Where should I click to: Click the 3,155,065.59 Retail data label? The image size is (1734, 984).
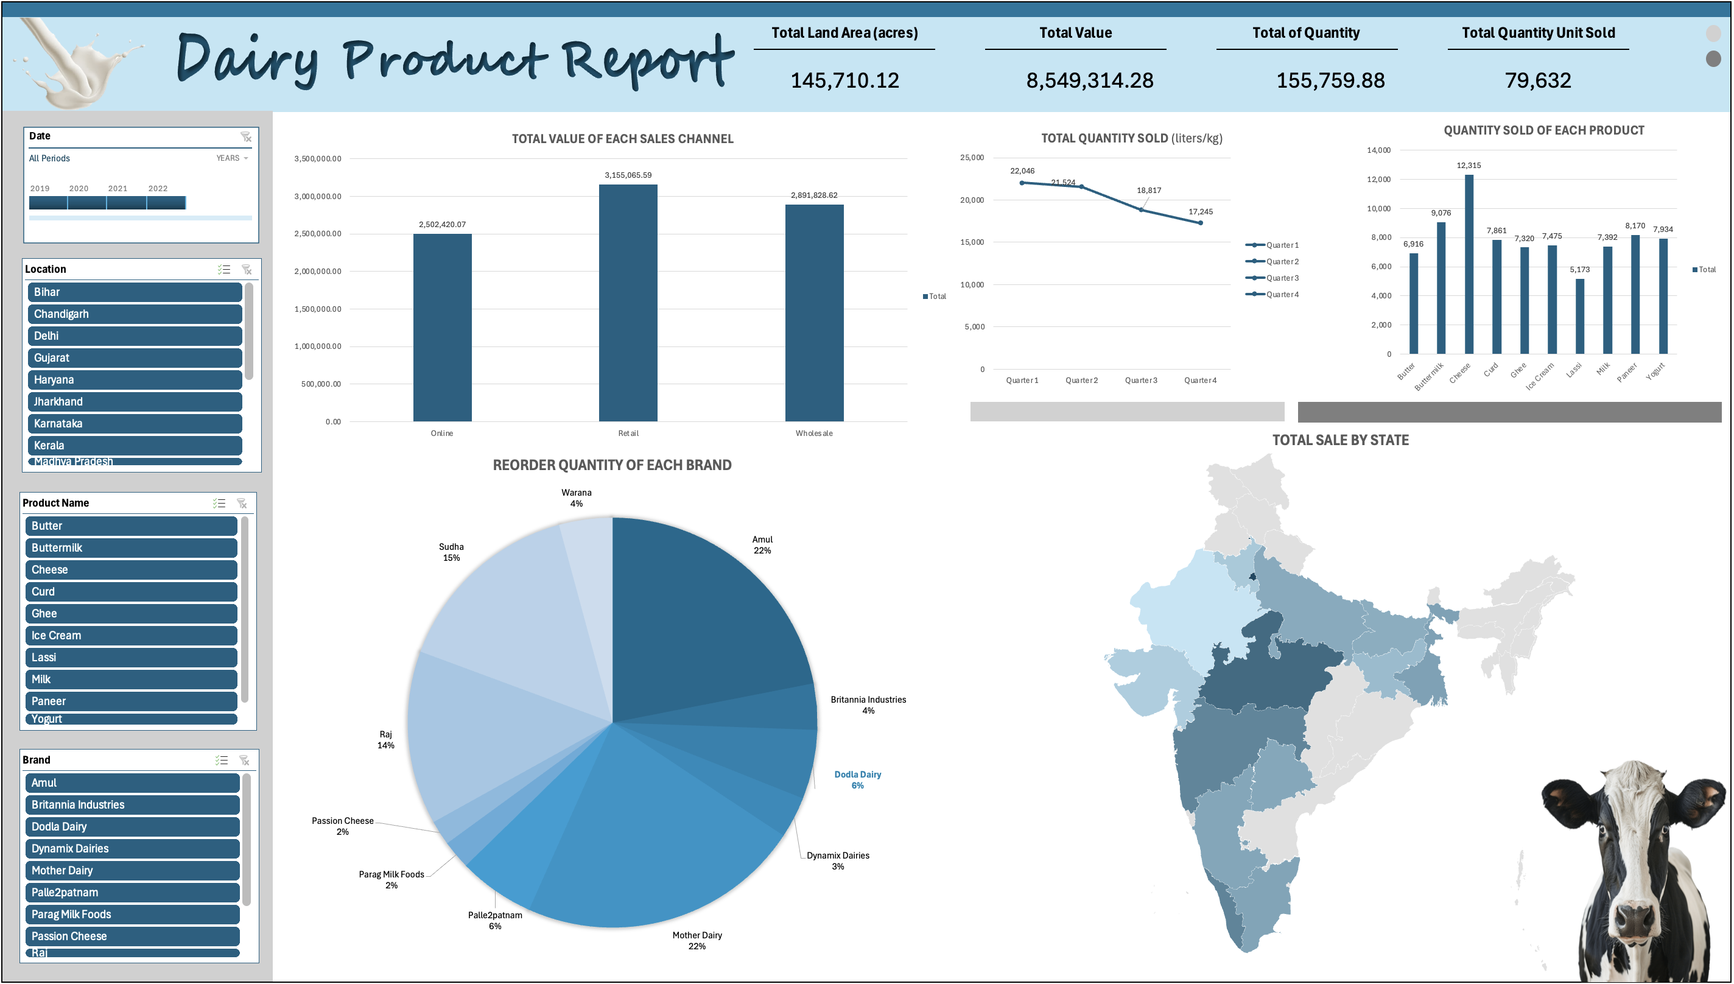coord(628,175)
